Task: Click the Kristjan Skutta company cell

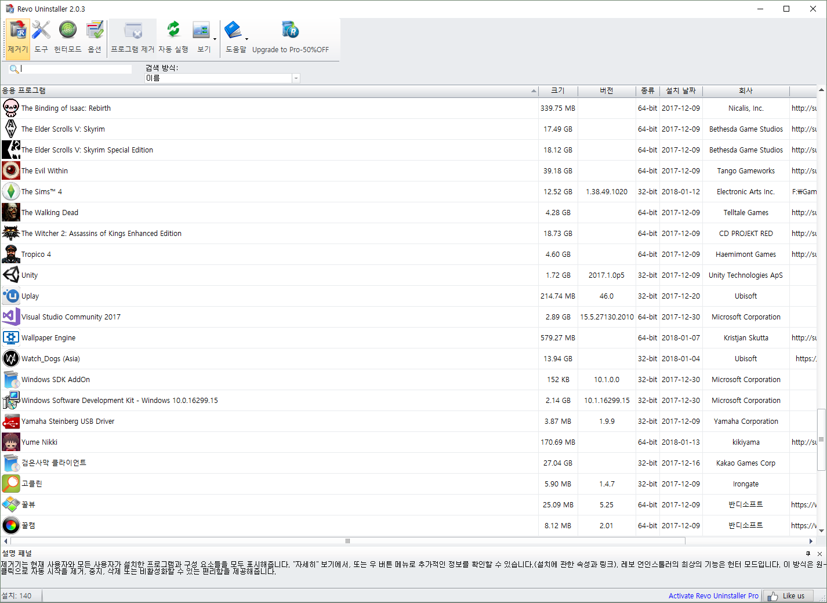Action: [x=746, y=338]
